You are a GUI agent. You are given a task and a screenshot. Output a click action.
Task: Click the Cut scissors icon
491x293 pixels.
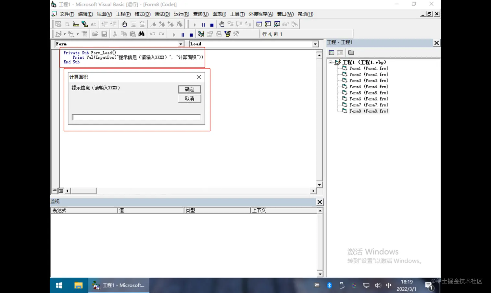pos(115,34)
